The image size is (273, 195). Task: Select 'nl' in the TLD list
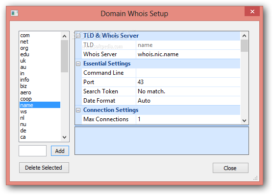[x=40, y=118]
